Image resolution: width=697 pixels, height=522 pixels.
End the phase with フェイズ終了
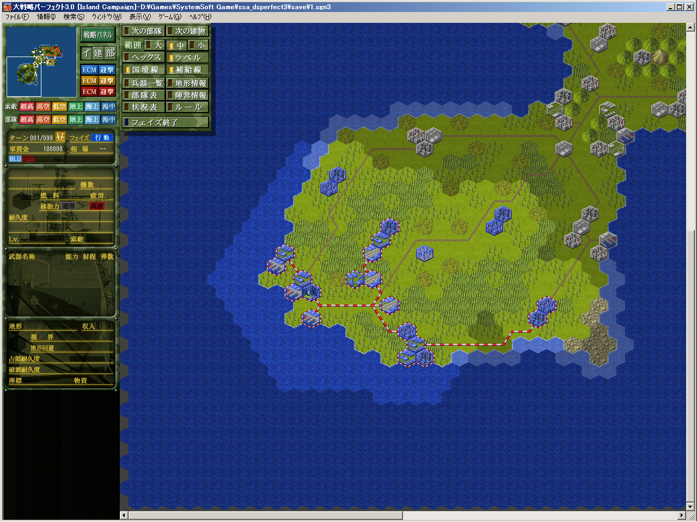point(166,122)
